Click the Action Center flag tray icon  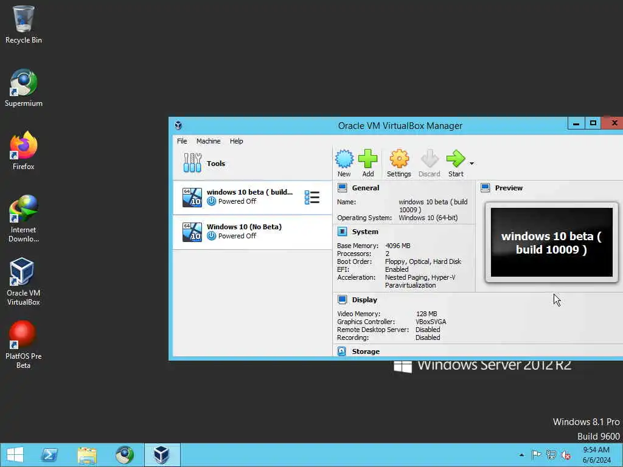[x=537, y=455]
